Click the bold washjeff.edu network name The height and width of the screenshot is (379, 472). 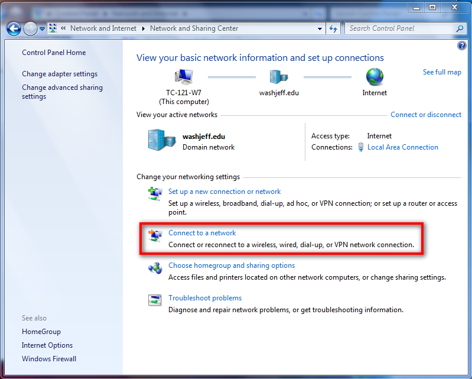click(x=204, y=137)
